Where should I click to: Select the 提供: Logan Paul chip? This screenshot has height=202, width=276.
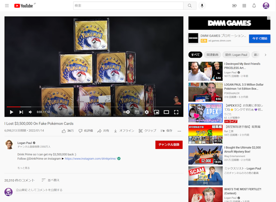click(236, 55)
